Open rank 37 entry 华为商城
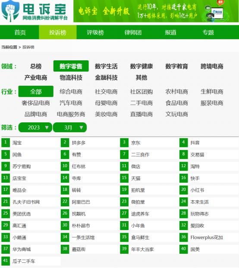Viewport: 239px width, 268px height. tap(22, 249)
